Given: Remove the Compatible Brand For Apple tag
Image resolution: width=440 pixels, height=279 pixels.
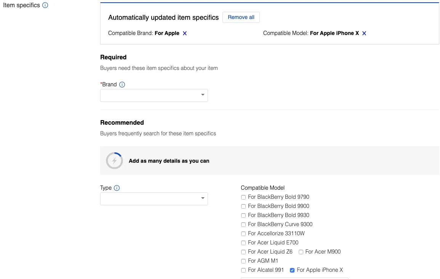Looking at the screenshot, I should 185,33.
